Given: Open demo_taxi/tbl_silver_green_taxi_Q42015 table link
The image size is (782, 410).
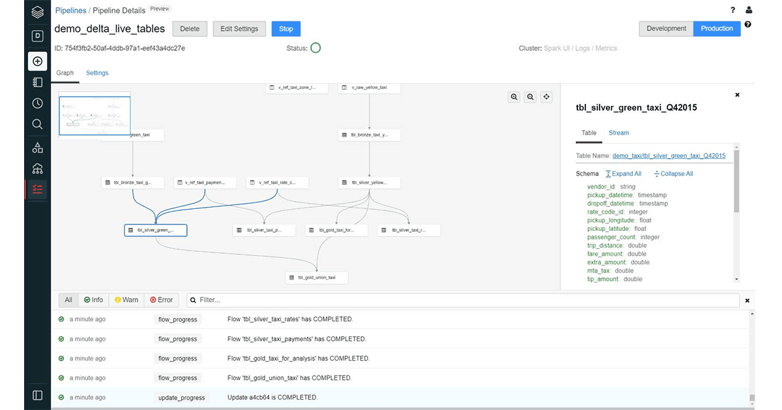Looking at the screenshot, I should pyautogui.click(x=669, y=156).
